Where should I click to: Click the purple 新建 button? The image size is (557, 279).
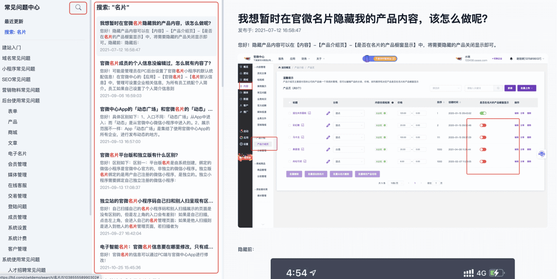[x=510, y=88]
